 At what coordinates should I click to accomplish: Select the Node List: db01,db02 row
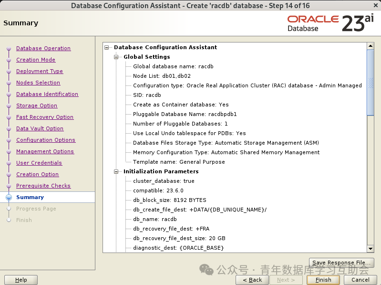[x=162, y=76]
